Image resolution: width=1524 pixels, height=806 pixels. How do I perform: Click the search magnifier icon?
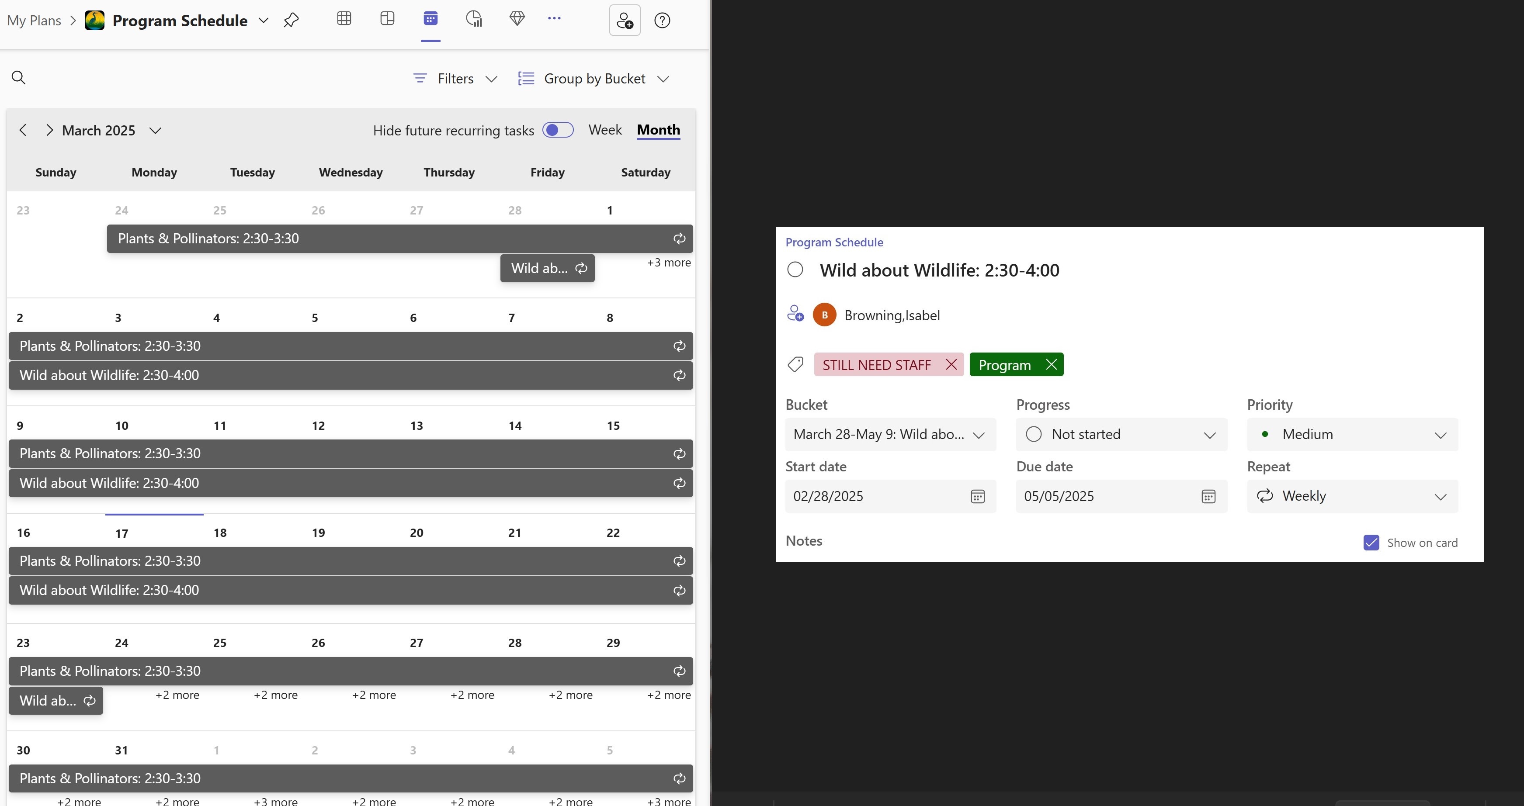tap(19, 77)
